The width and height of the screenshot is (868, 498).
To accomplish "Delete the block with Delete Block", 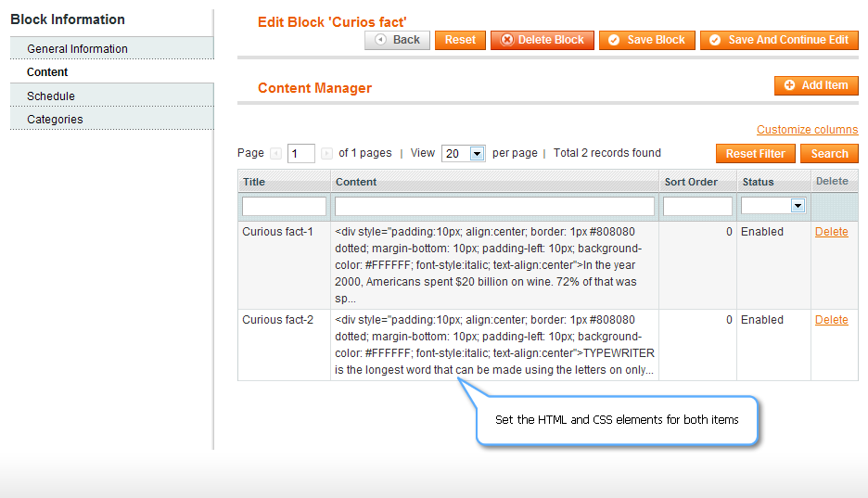I will (x=542, y=41).
